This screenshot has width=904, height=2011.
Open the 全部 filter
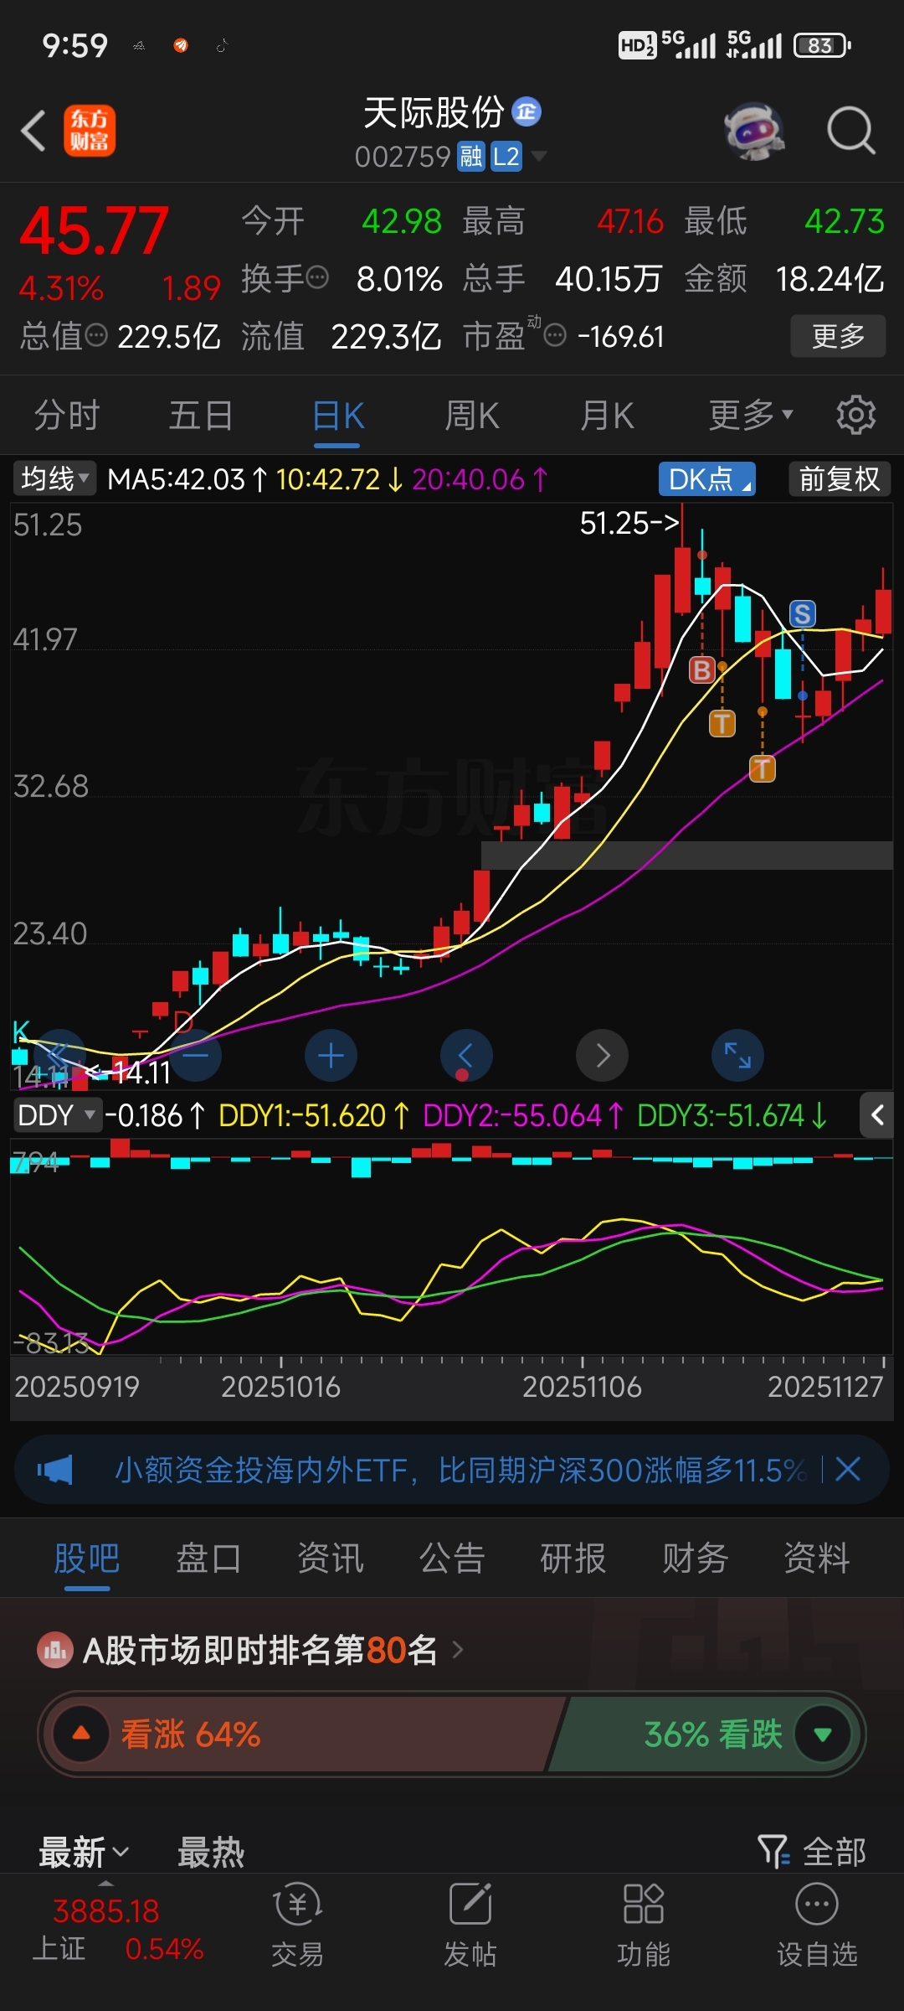[x=811, y=1851]
